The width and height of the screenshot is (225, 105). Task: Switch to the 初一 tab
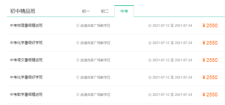(86, 11)
